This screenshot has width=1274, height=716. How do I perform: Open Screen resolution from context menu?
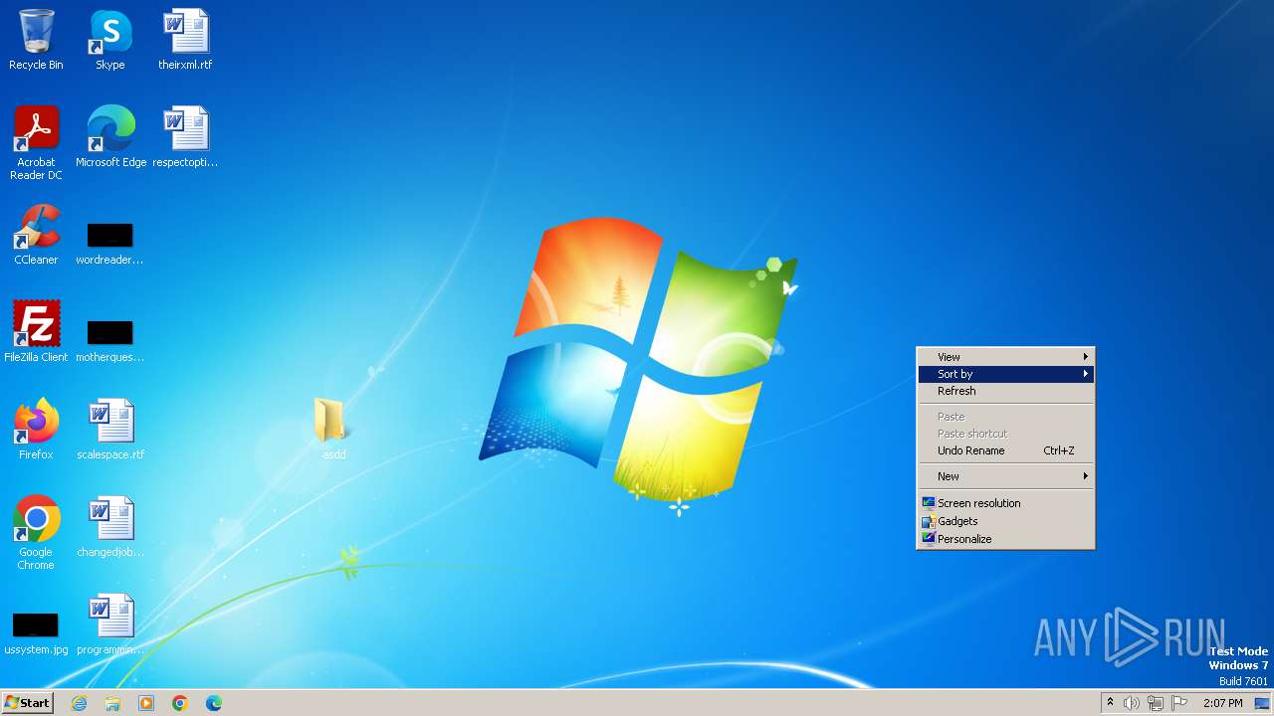tap(1005, 503)
